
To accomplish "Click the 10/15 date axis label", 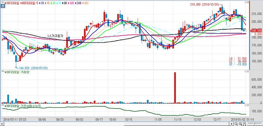I will [129, 120].
